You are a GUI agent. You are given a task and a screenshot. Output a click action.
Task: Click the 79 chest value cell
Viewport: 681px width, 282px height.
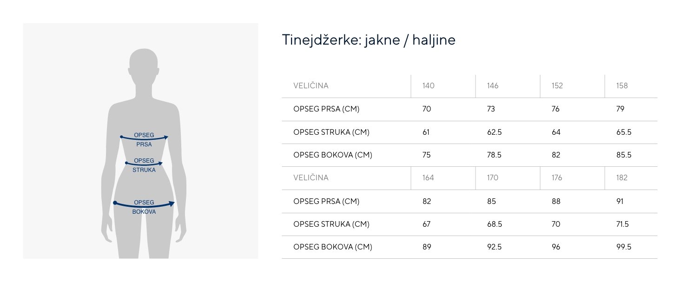(x=620, y=109)
